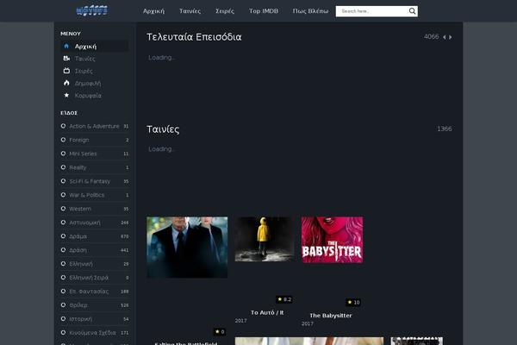This screenshot has width=517, height=345.
Task: Open Ταινίες in the top navigation
Action: pos(190,11)
